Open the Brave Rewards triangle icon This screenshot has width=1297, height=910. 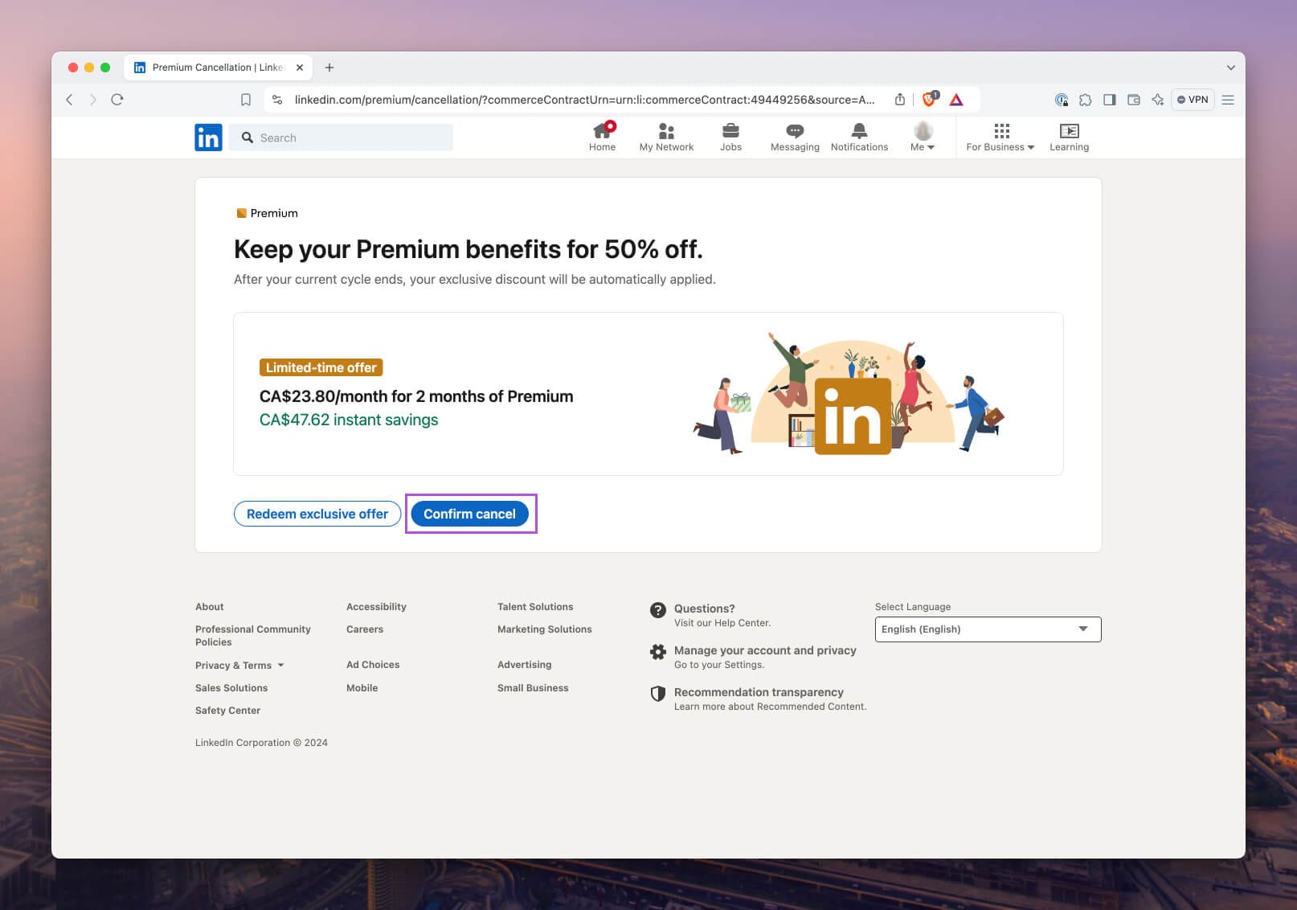point(956,100)
